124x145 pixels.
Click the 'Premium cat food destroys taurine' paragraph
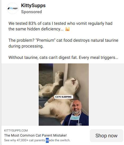(63, 43)
